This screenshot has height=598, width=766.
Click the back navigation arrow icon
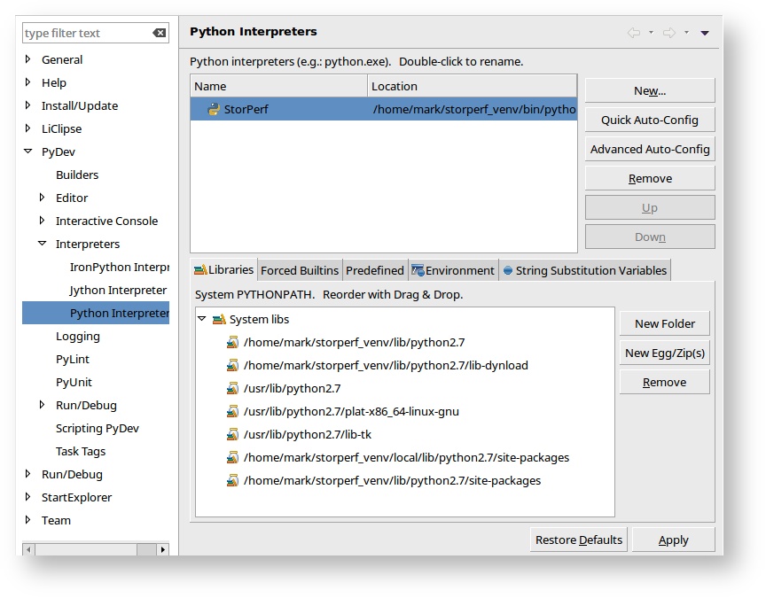point(633,33)
